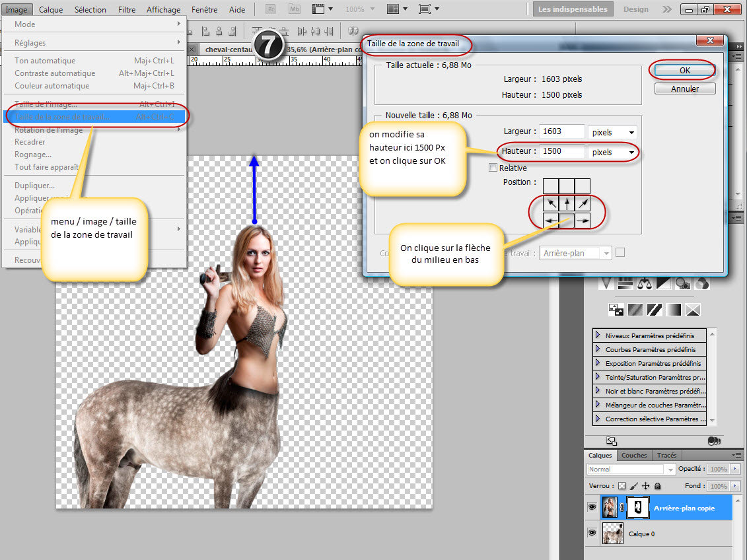Toggle the Relative checkbox

pos(493,168)
